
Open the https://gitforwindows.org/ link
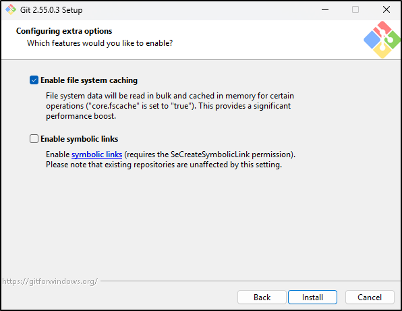(50, 281)
